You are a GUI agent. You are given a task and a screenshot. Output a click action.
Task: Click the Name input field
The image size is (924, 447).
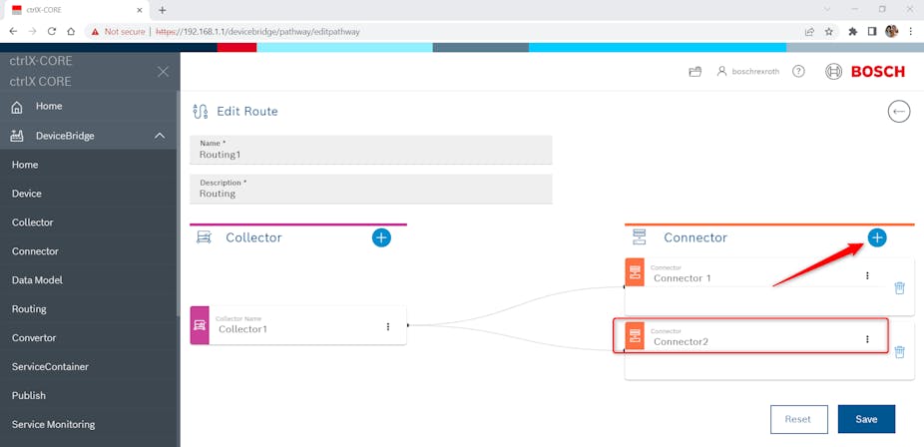coord(370,155)
